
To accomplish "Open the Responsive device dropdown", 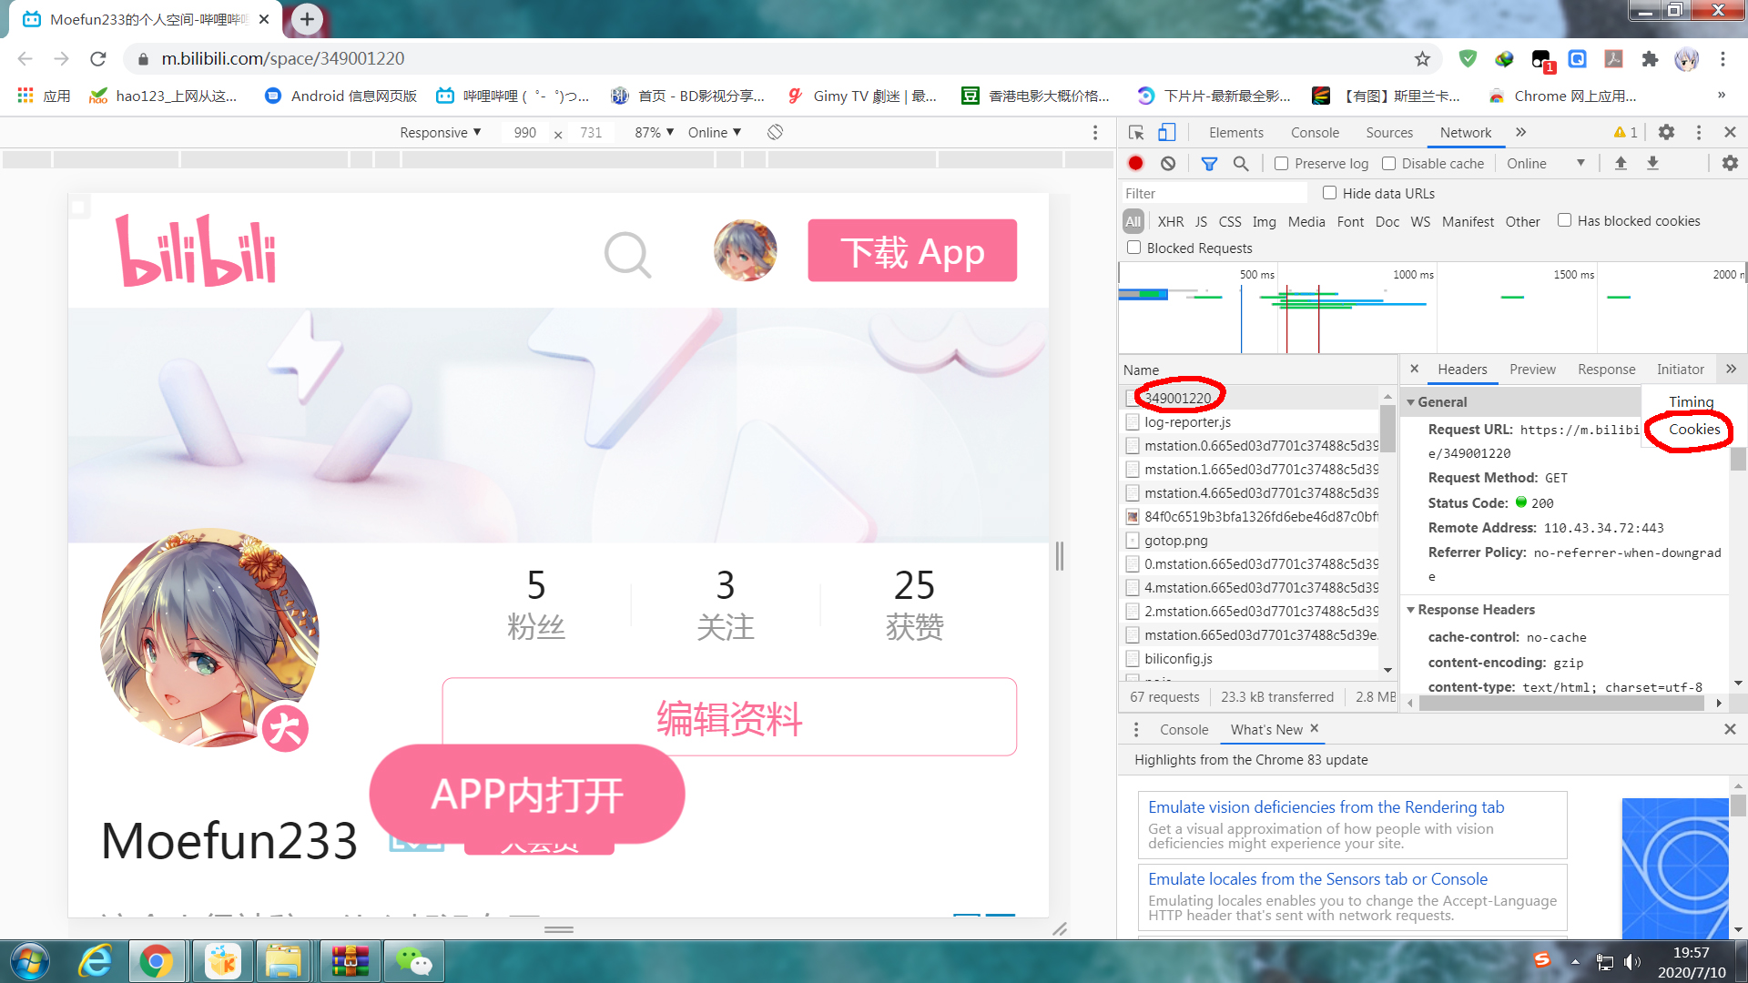I will coord(440,133).
